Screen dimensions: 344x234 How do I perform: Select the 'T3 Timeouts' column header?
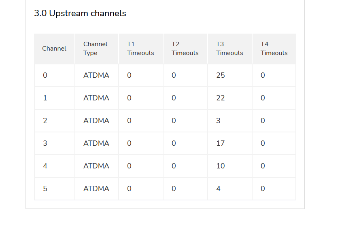pos(229,49)
